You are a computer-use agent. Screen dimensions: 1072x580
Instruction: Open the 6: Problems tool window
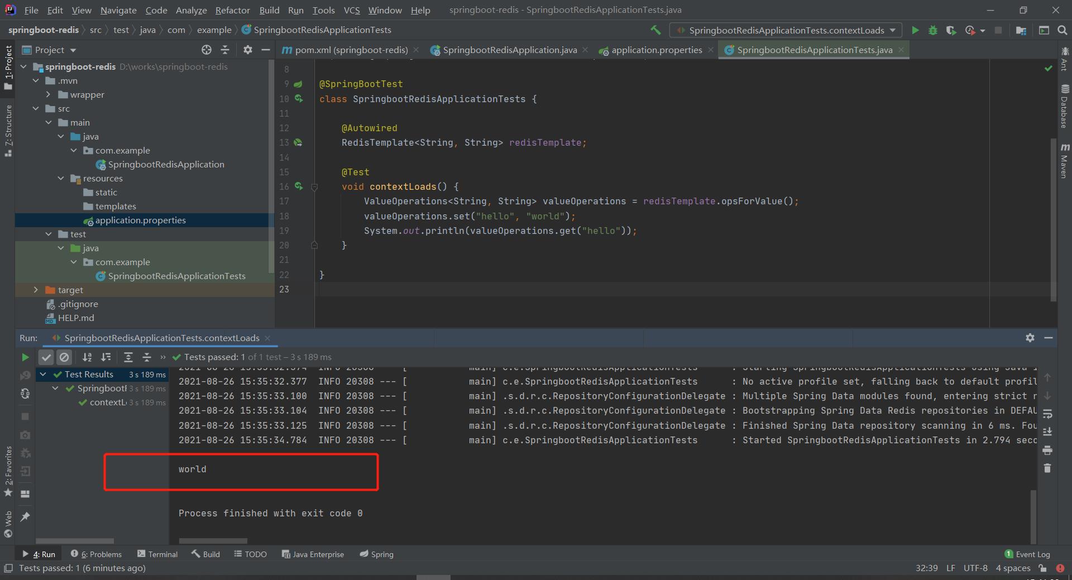pyautogui.click(x=96, y=554)
